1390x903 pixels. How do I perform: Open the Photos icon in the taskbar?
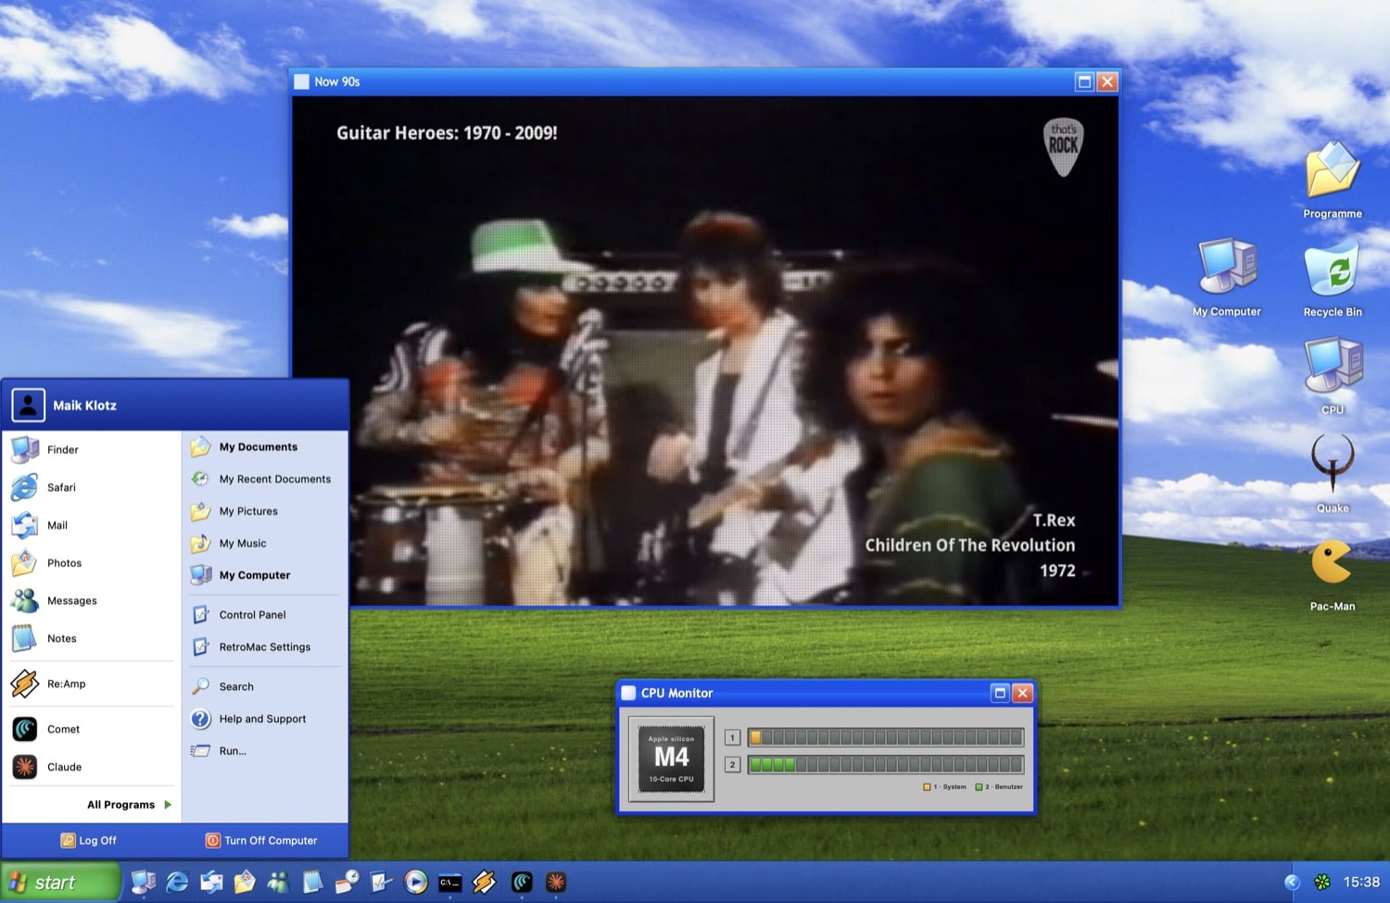245,882
